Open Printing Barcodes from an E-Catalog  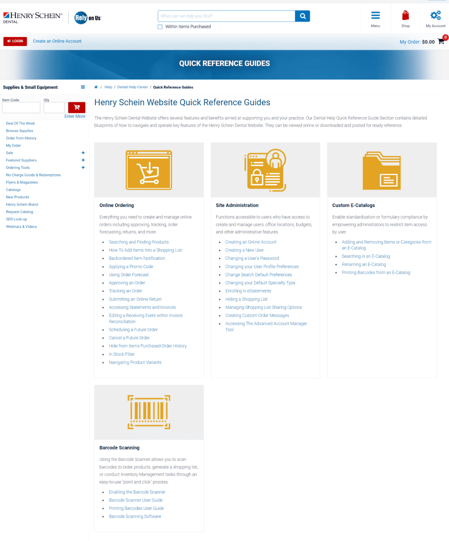tap(376, 273)
